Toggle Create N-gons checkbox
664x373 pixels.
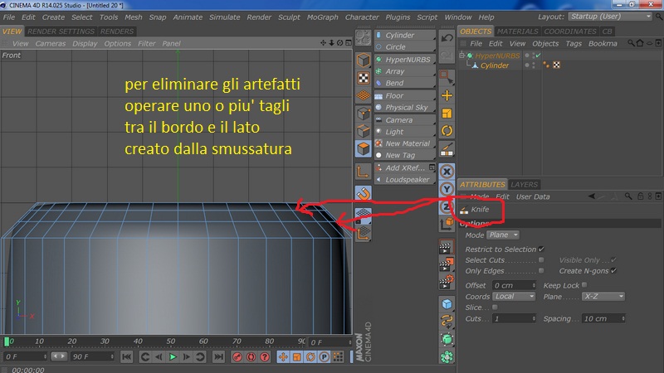[613, 271]
